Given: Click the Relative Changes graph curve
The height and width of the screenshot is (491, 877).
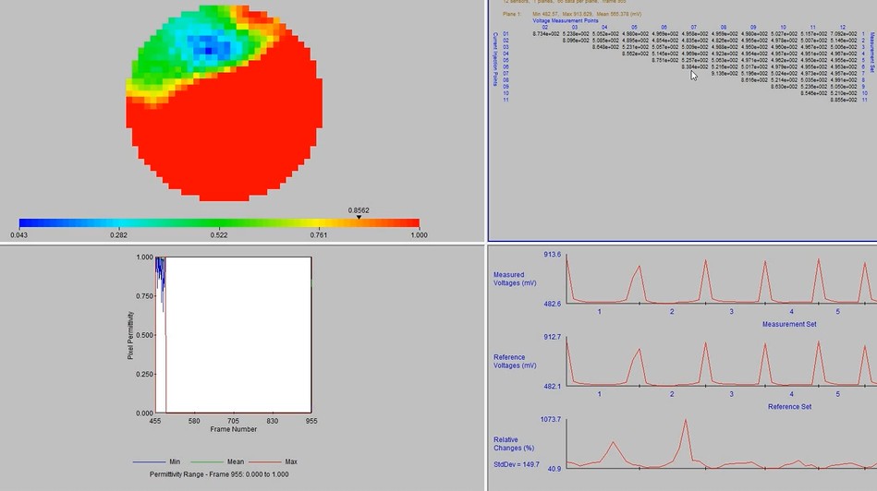Looking at the screenshot, I should tap(722, 444).
